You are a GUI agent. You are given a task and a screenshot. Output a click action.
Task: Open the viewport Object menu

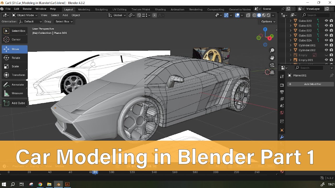[x=76, y=15]
